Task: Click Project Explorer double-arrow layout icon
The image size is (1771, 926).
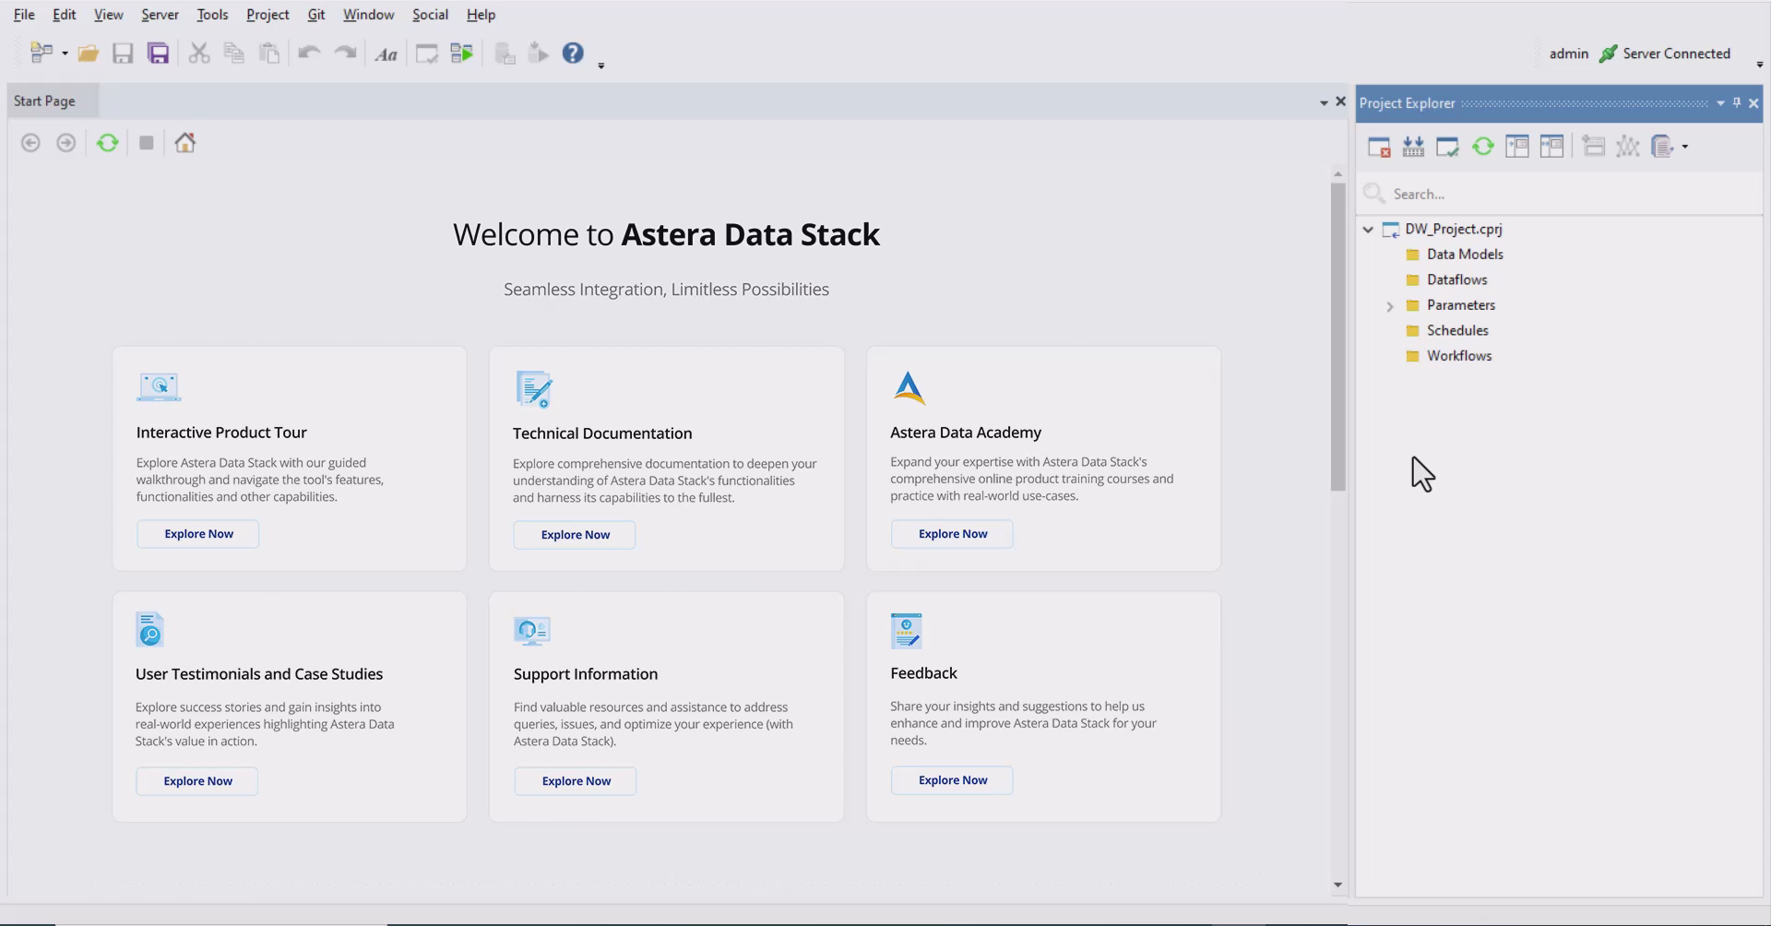Action: [x=1552, y=147]
